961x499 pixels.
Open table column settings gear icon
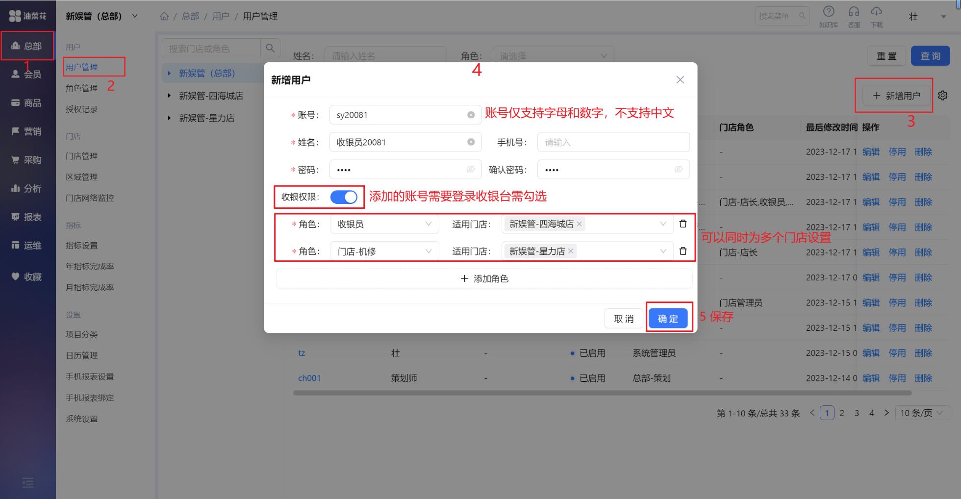pyautogui.click(x=942, y=96)
